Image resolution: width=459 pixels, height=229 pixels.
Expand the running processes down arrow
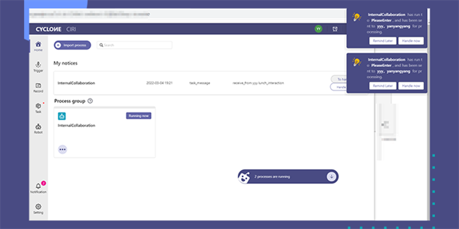tap(331, 176)
